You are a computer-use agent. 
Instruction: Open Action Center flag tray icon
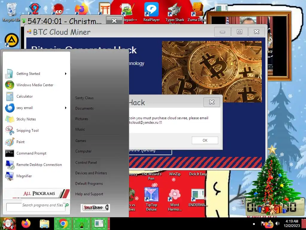click(263, 223)
